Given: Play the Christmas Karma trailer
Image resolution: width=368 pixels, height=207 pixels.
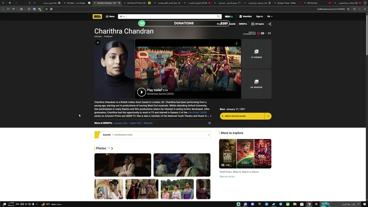Looking at the screenshot, I should [141, 92].
